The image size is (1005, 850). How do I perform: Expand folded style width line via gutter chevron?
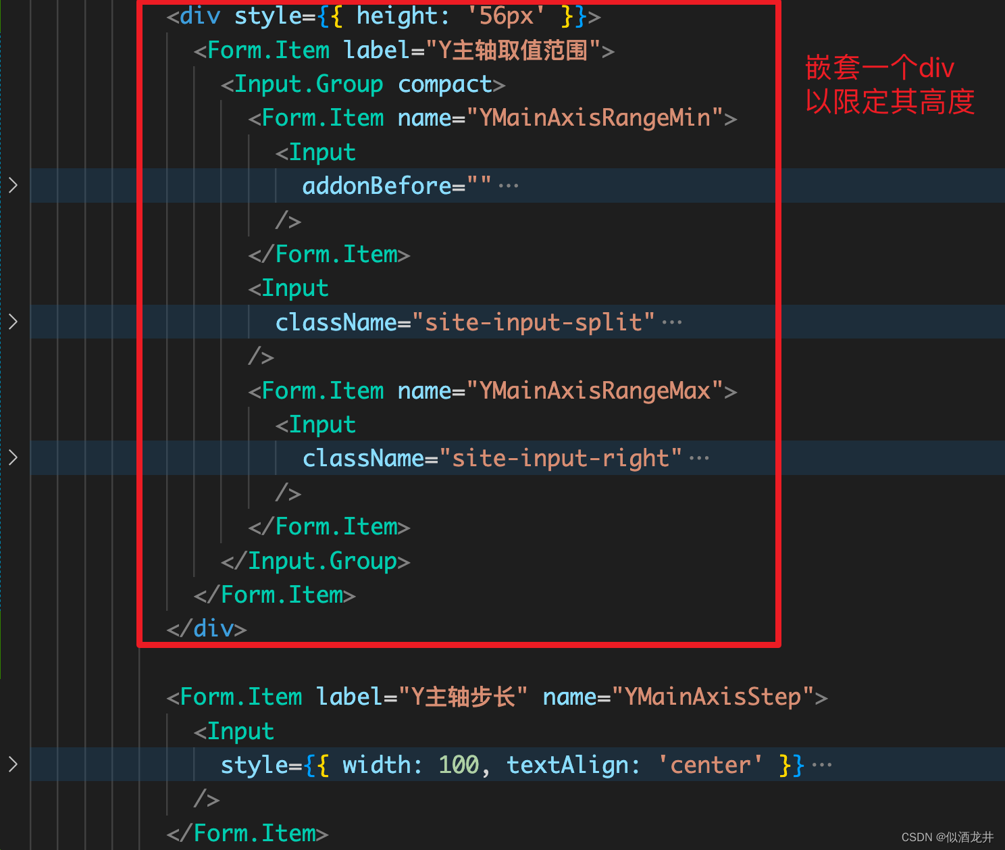[13, 764]
